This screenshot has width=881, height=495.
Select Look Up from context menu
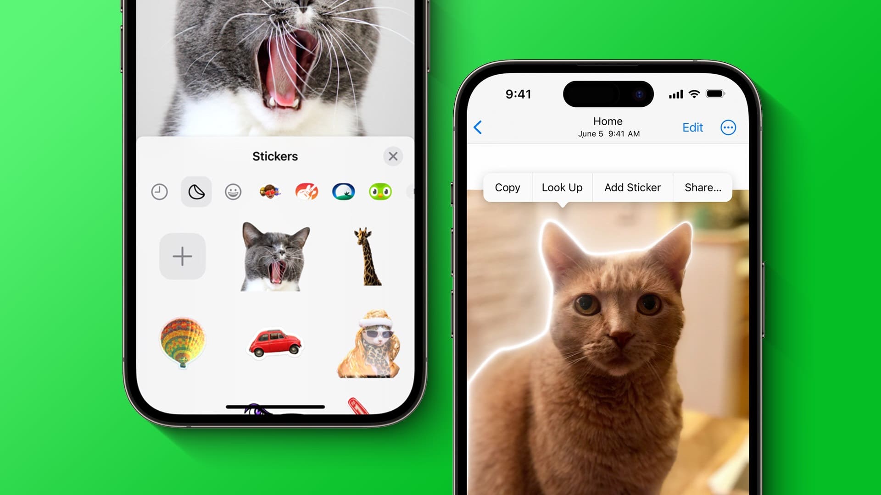pyautogui.click(x=562, y=187)
